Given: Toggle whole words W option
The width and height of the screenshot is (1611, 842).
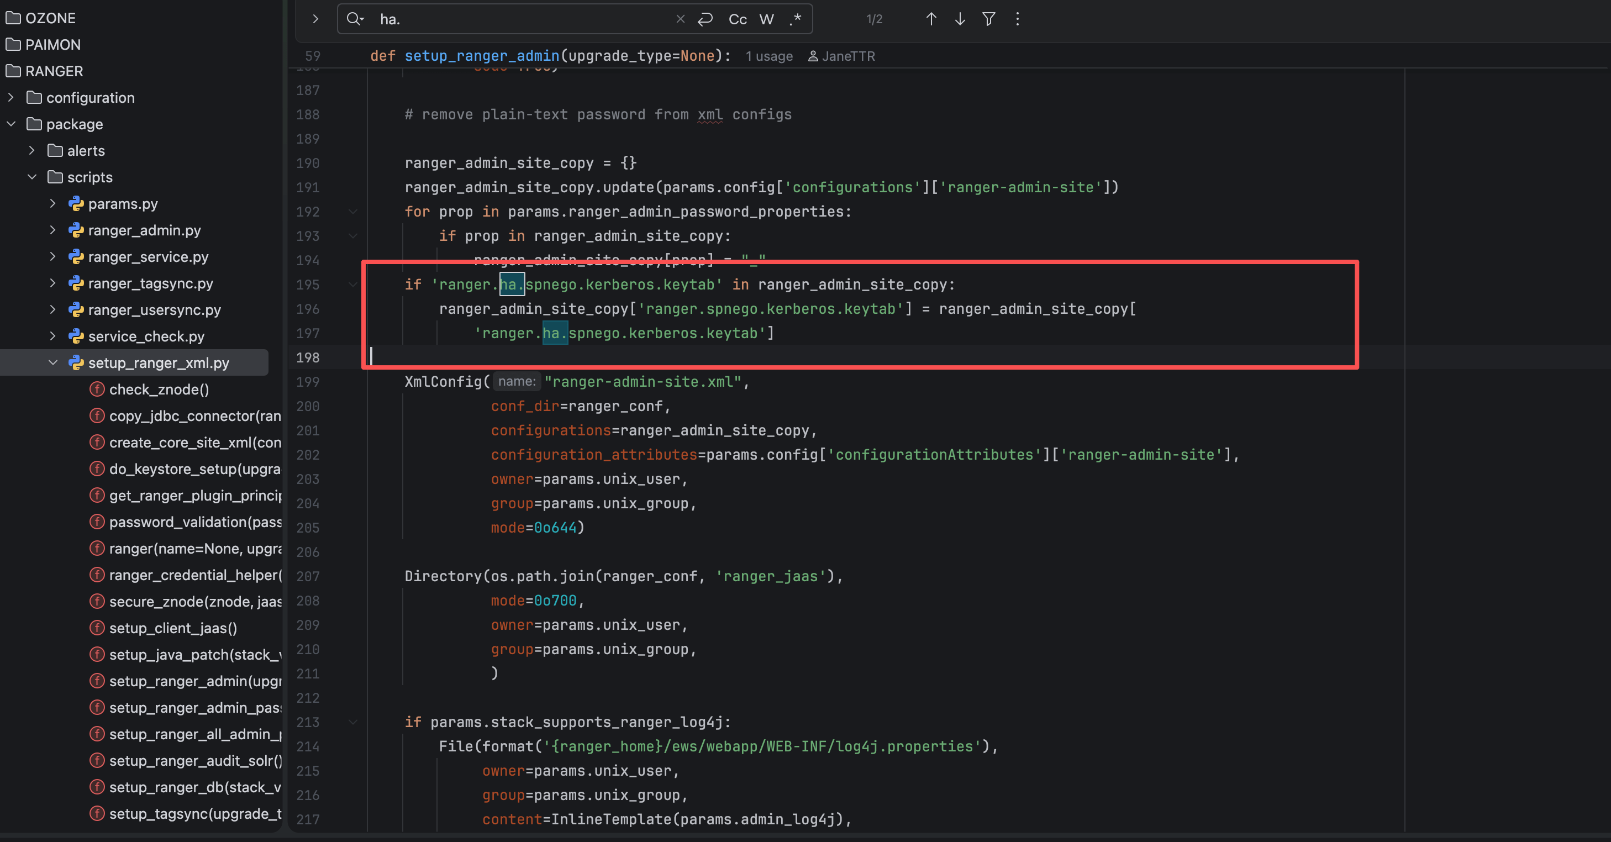Looking at the screenshot, I should 766,19.
